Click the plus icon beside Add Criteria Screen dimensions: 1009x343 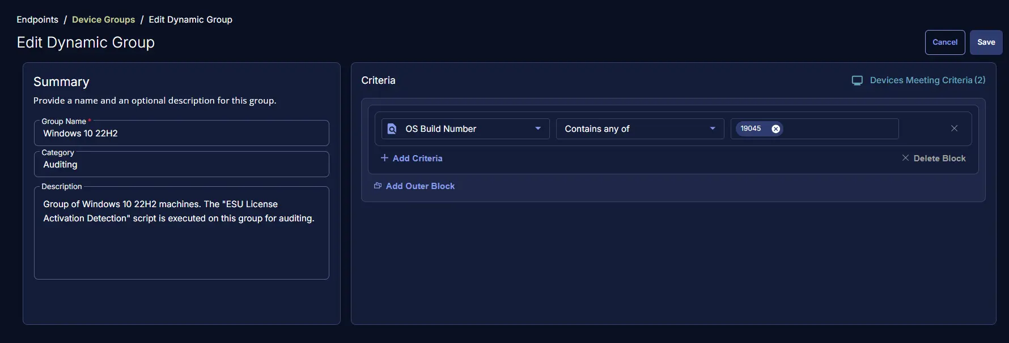point(384,158)
